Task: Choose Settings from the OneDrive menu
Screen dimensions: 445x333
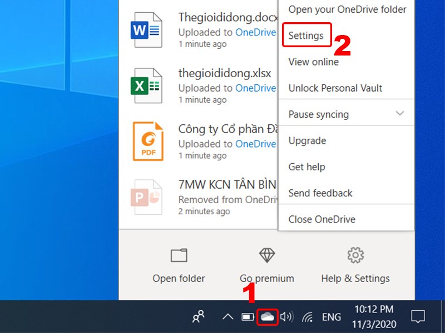Action: click(x=306, y=36)
